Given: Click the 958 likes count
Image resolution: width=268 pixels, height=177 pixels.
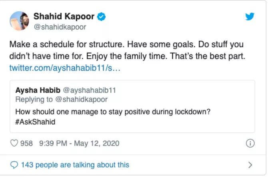Looking at the screenshot, I should pyautogui.click(x=26, y=143).
